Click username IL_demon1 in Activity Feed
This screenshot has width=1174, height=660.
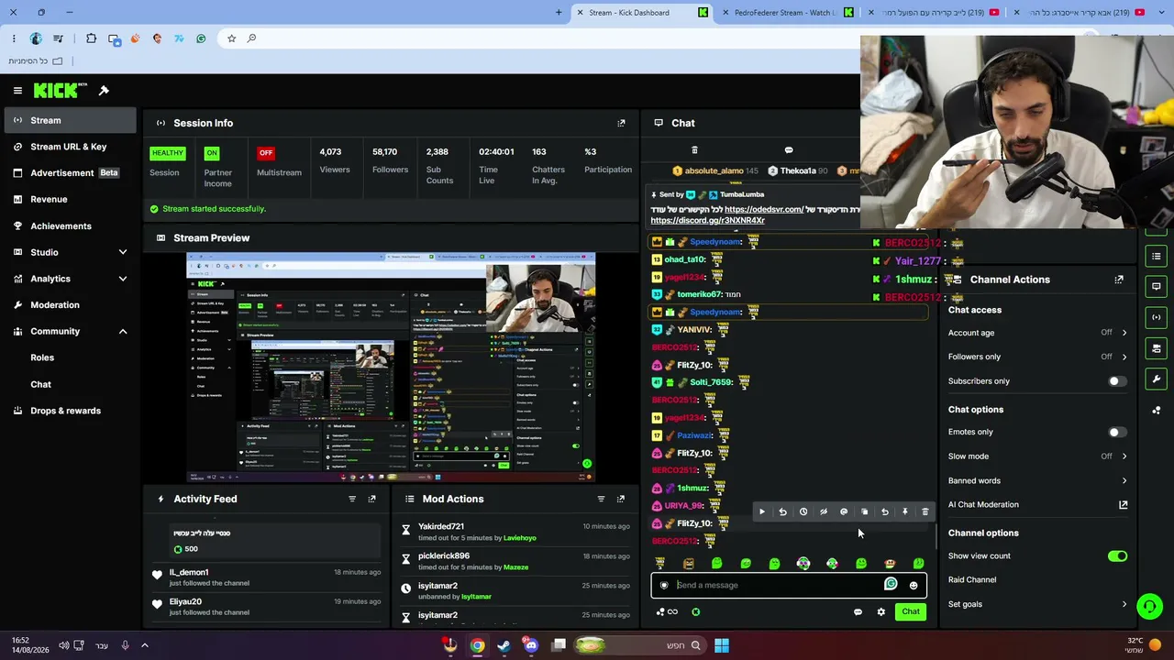189,572
